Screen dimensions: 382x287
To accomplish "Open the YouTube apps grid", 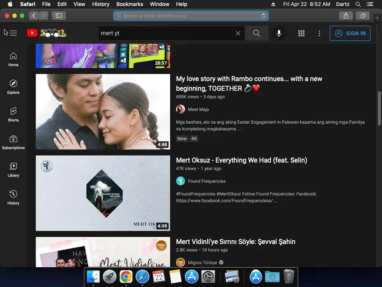I will tap(301, 33).
